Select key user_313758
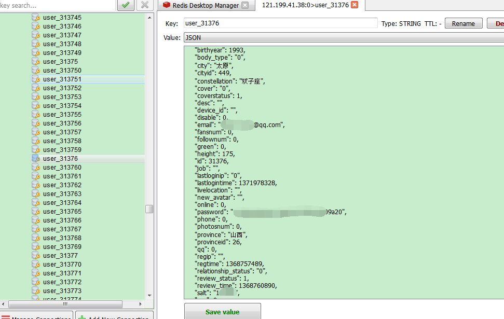Image resolution: width=504 pixels, height=319 pixels. pos(62,141)
